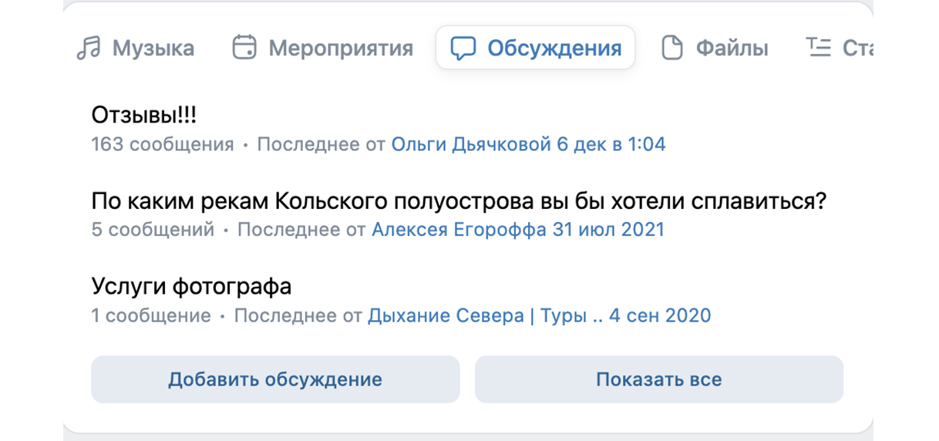
Task: Open the Музыка tab
Action: pos(136,48)
